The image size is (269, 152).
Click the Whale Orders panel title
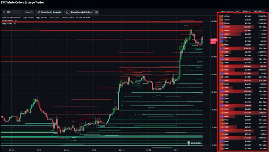(x=227, y=12)
